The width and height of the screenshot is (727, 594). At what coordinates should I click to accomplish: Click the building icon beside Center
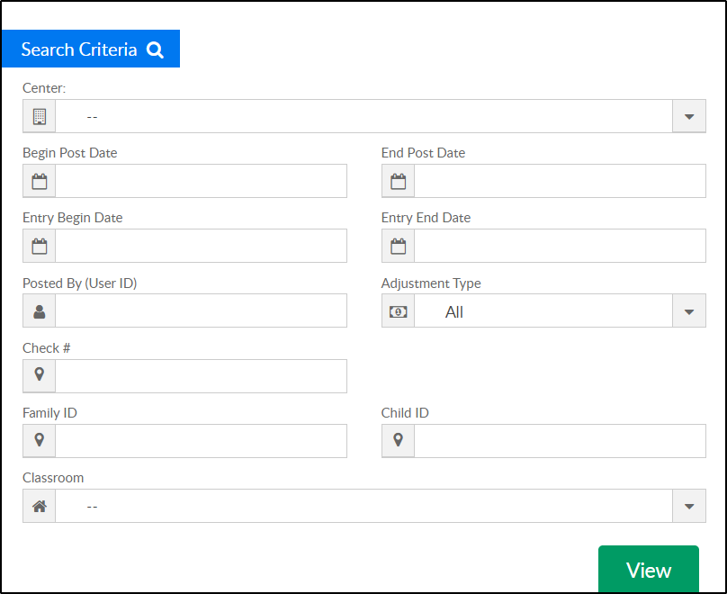40,116
